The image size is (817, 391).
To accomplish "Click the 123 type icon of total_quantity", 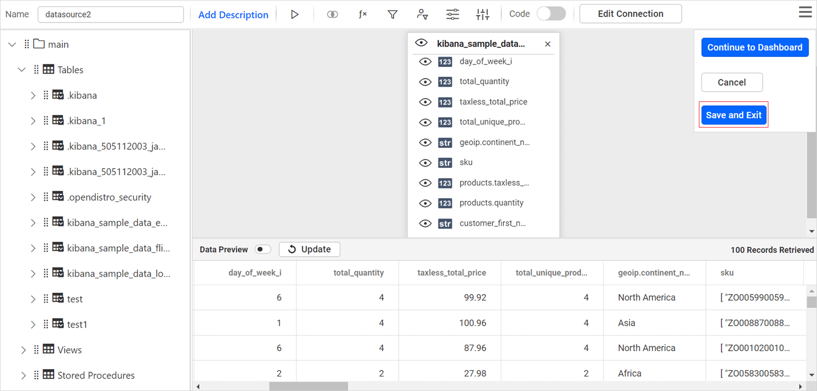I will pos(445,82).
